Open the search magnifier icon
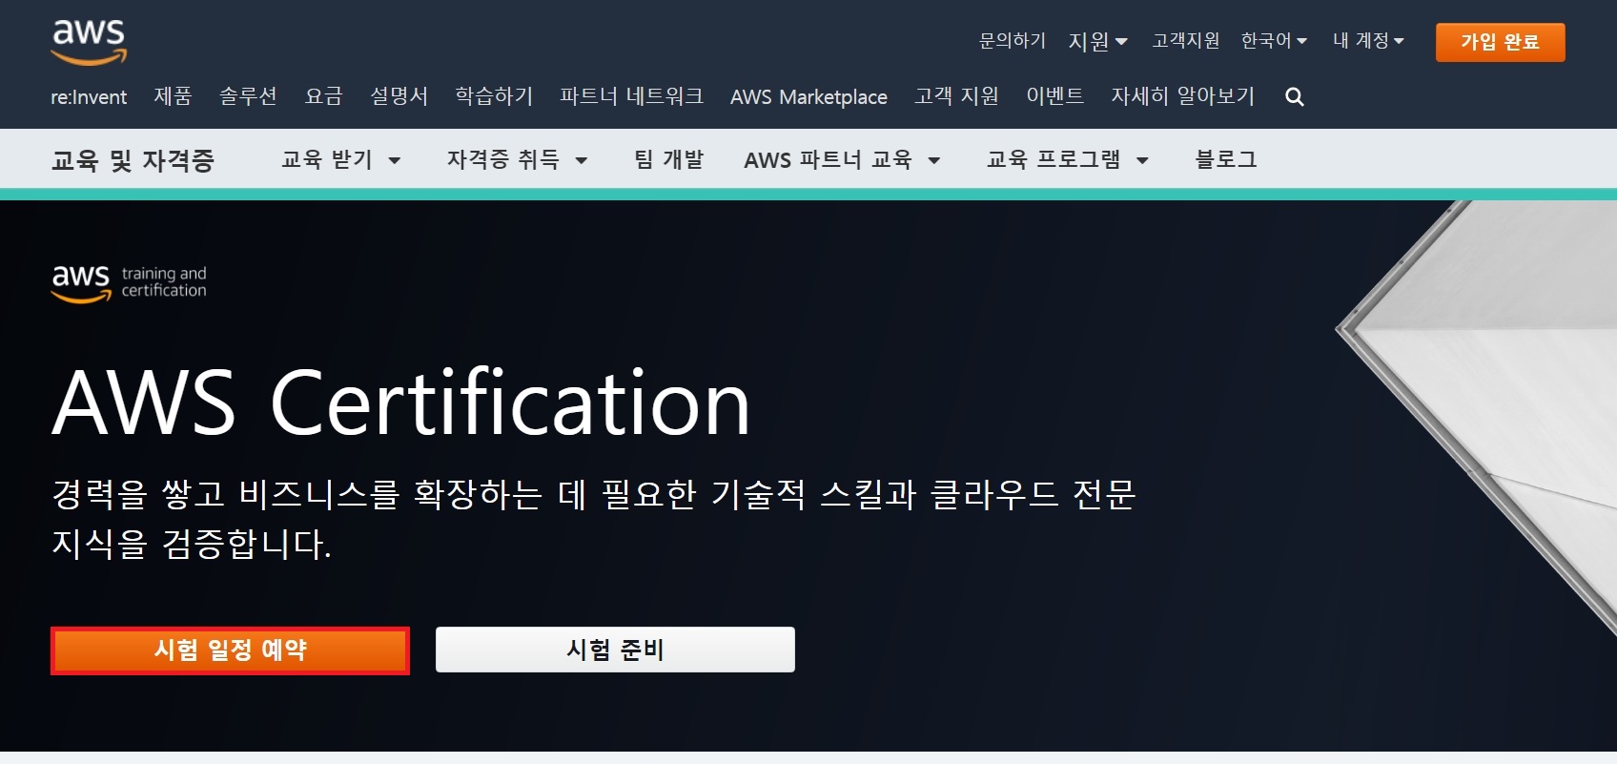 pos(1294,96)
